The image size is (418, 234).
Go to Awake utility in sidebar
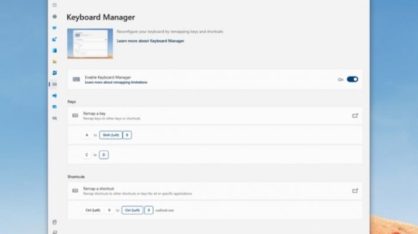pos(54,27)
